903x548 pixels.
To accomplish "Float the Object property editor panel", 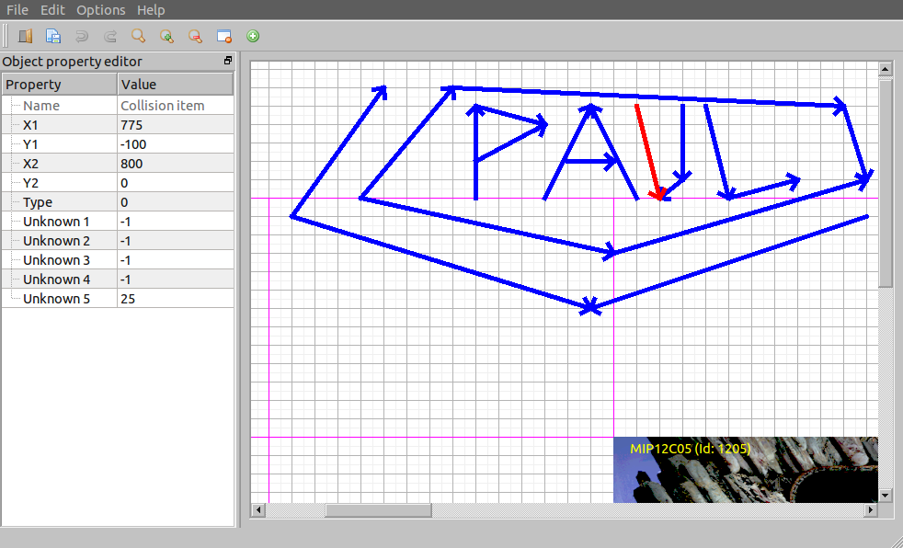I will 228,61.
